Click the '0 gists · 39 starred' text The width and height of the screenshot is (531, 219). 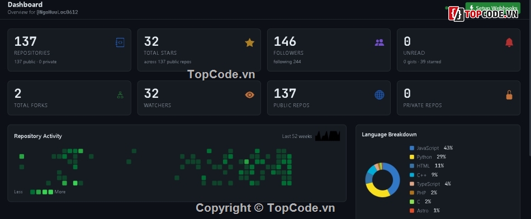(x=423, y=62)
